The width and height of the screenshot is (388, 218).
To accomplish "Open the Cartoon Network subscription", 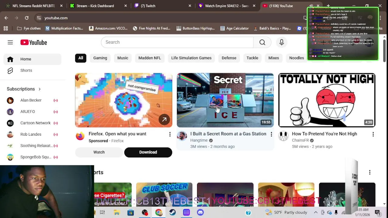I will 32,123.
